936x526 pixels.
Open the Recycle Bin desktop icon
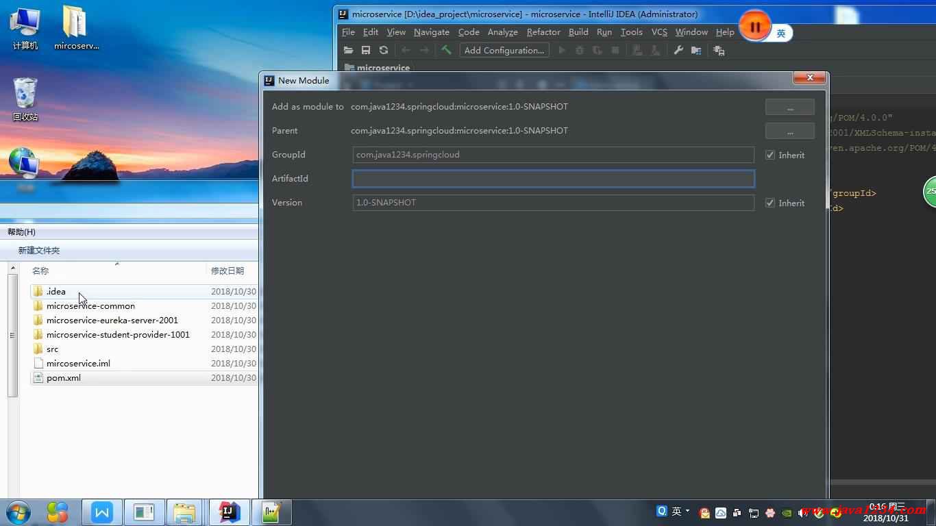coord(25,100)
